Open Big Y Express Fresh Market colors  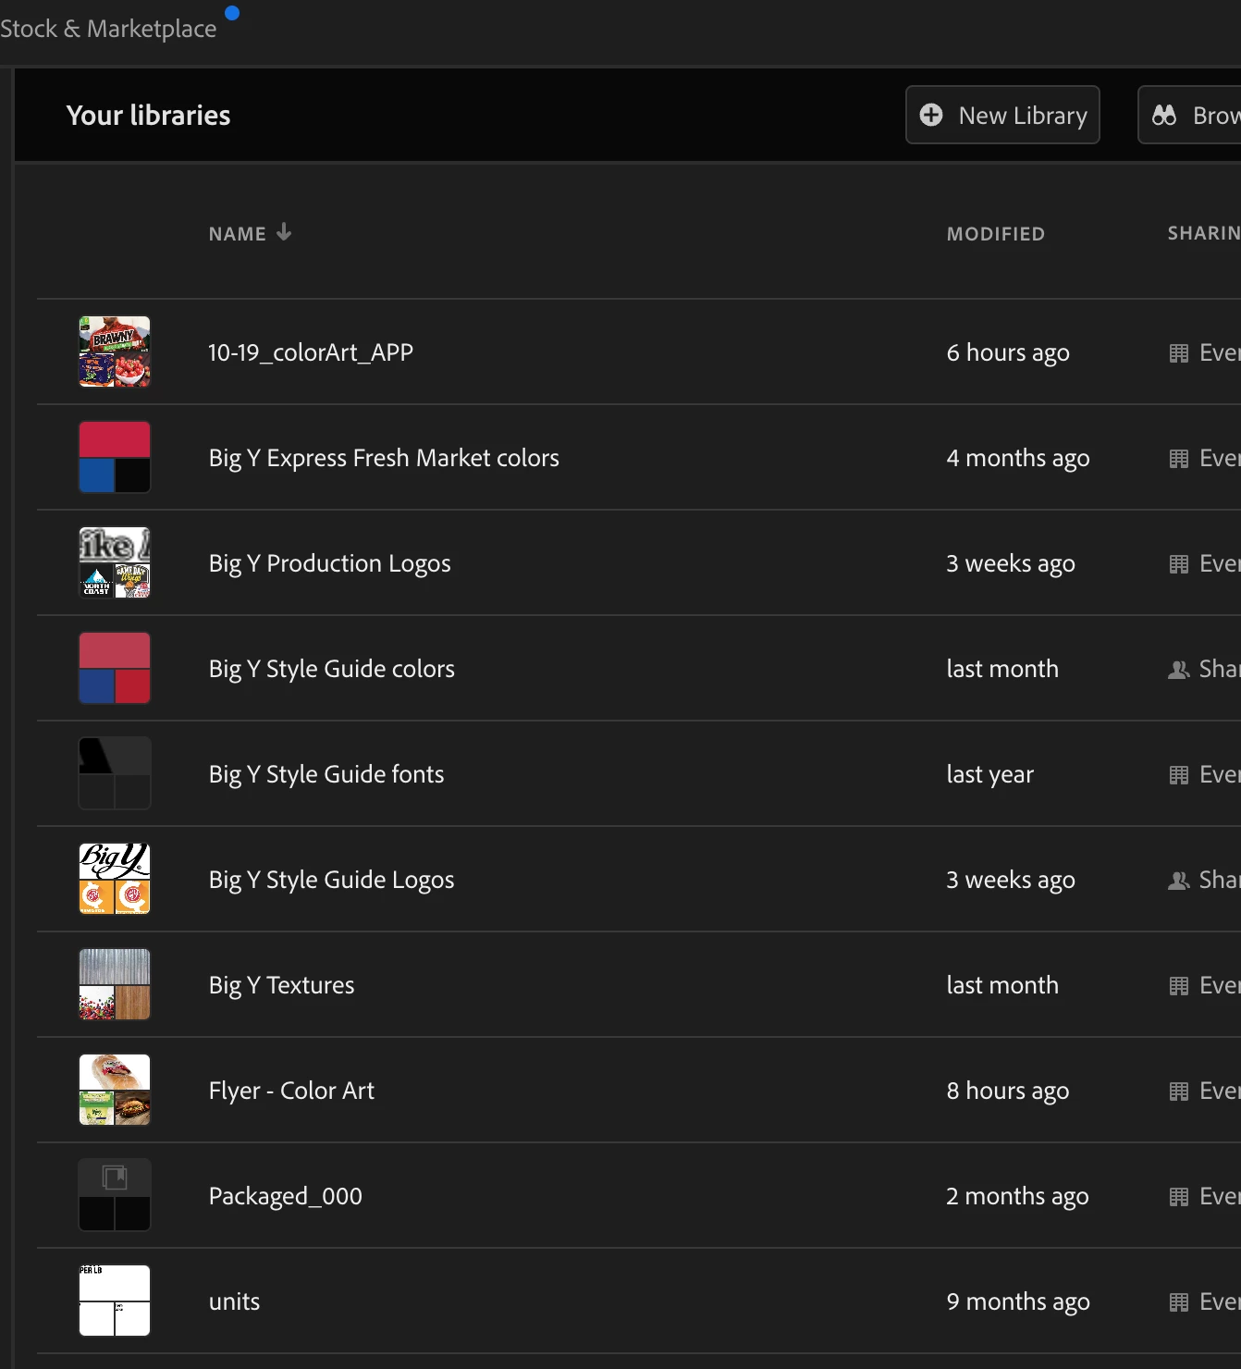384,458
